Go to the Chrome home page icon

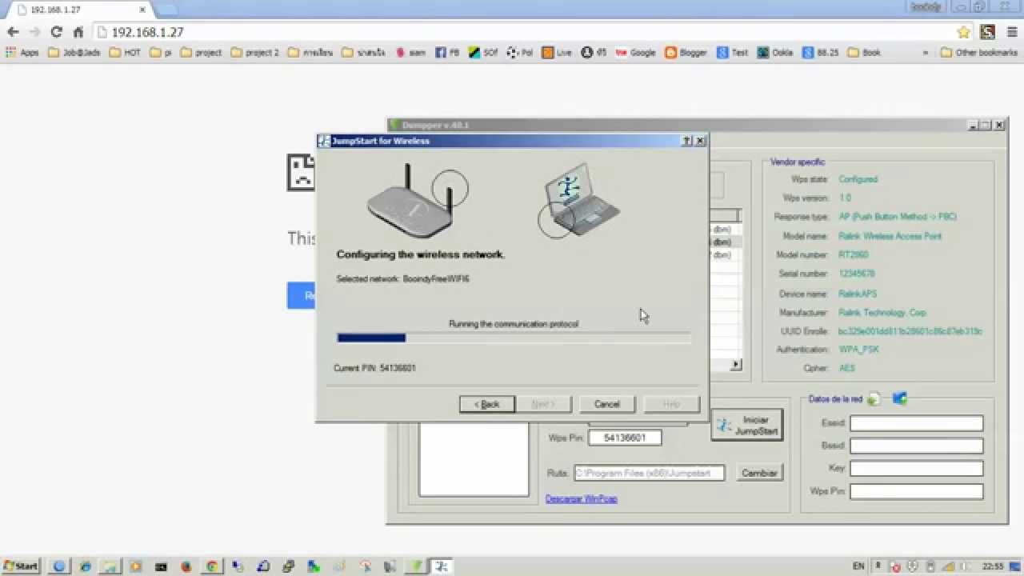[78, 32]
